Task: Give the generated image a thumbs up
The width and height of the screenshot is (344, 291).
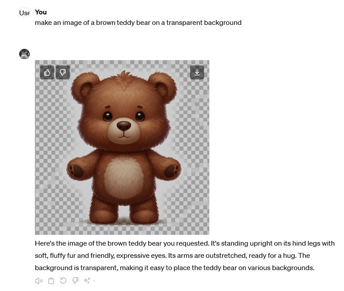Action: (x=47, y=72)
